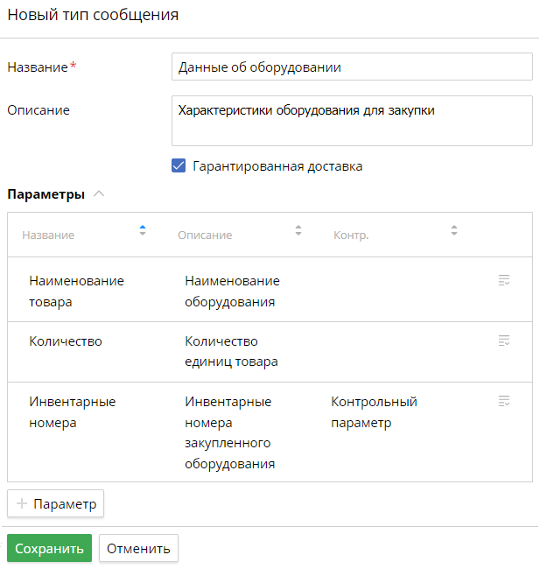The height and width of the screenshot is (569, 540).
Task: Select the Контрольный параметр cell
Action: click(375, 412)
